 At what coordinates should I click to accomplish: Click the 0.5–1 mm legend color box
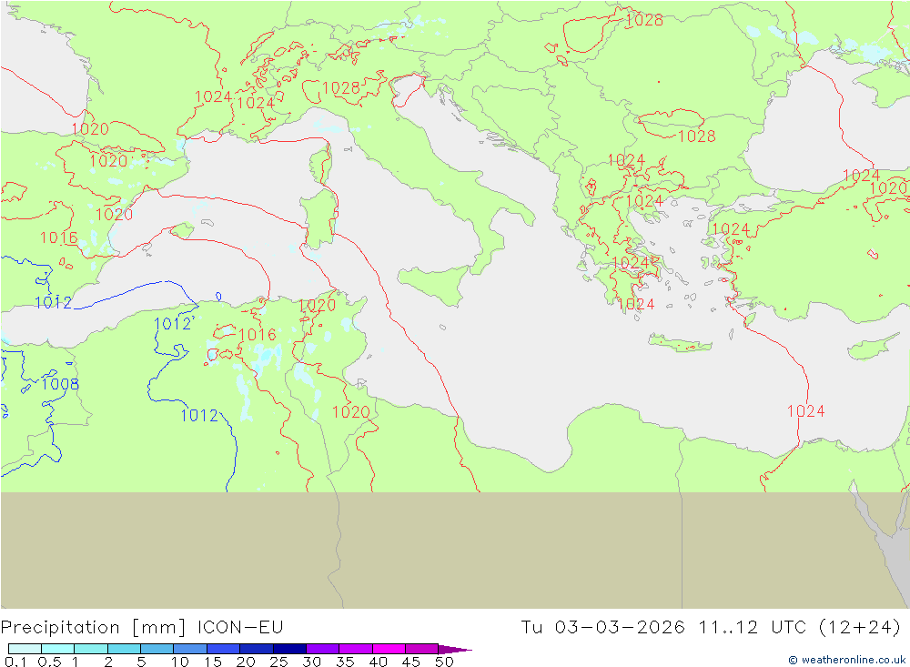(x=58, y=649)
